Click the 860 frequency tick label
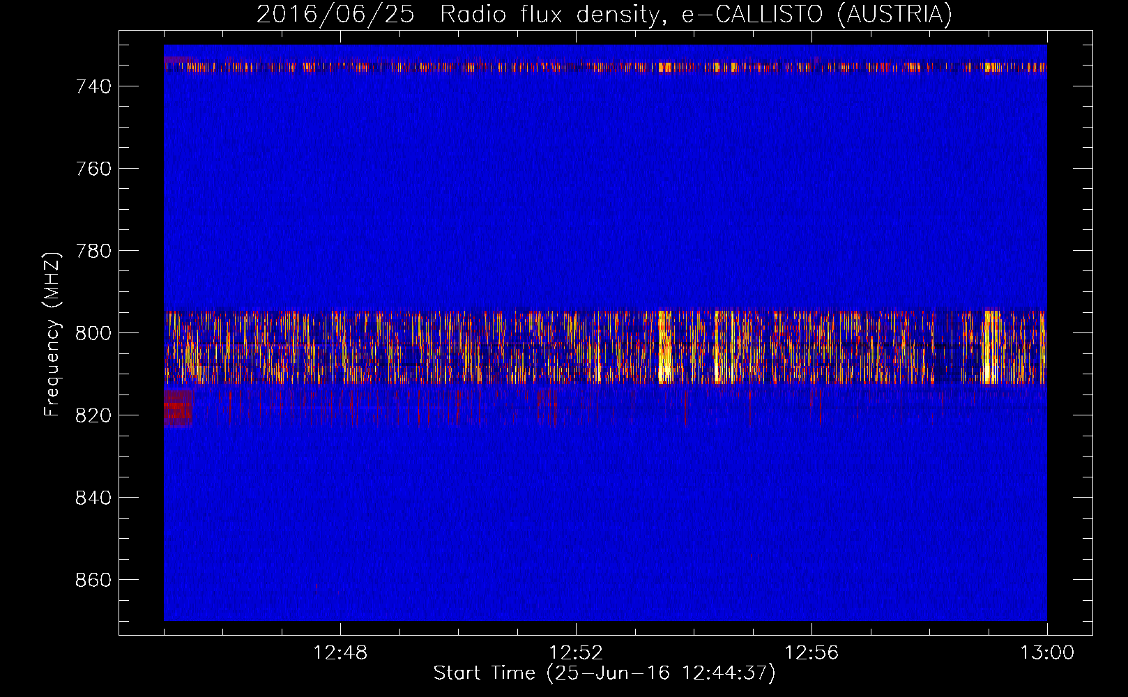1128x697 pixels. [93, 580]
